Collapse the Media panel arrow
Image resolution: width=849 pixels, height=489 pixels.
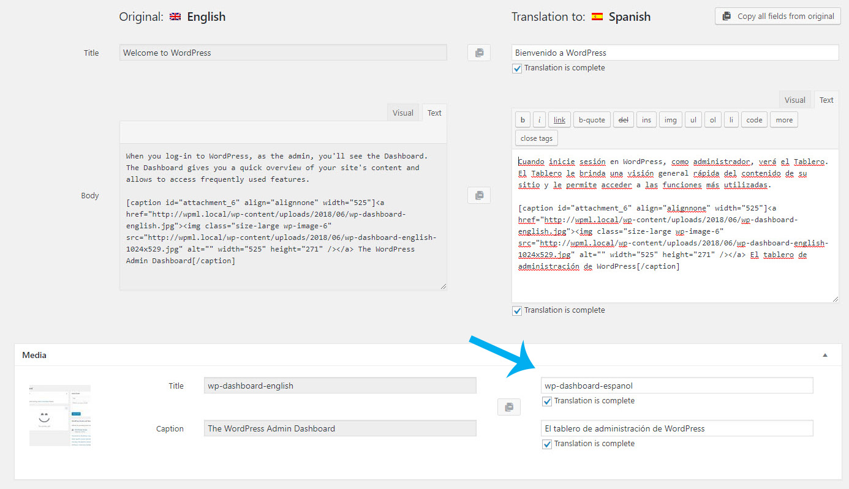(x=825, y=355)
